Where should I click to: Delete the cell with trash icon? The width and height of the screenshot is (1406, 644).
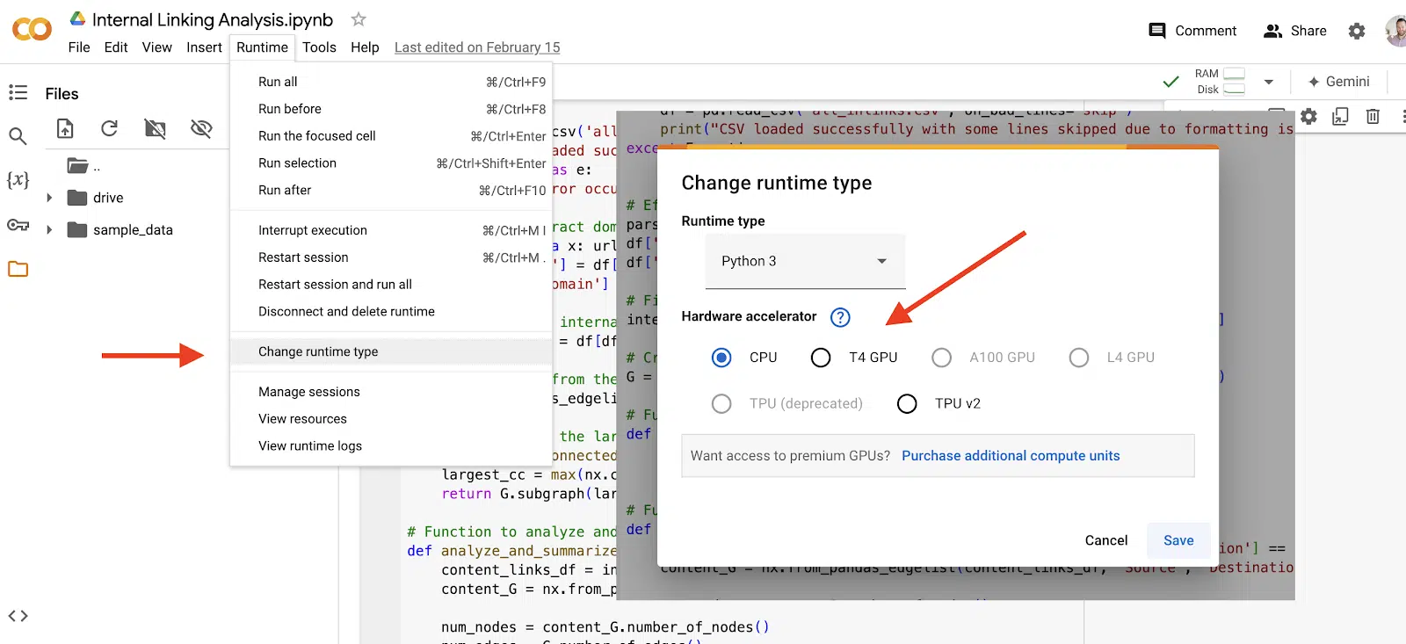point(1373,116)
